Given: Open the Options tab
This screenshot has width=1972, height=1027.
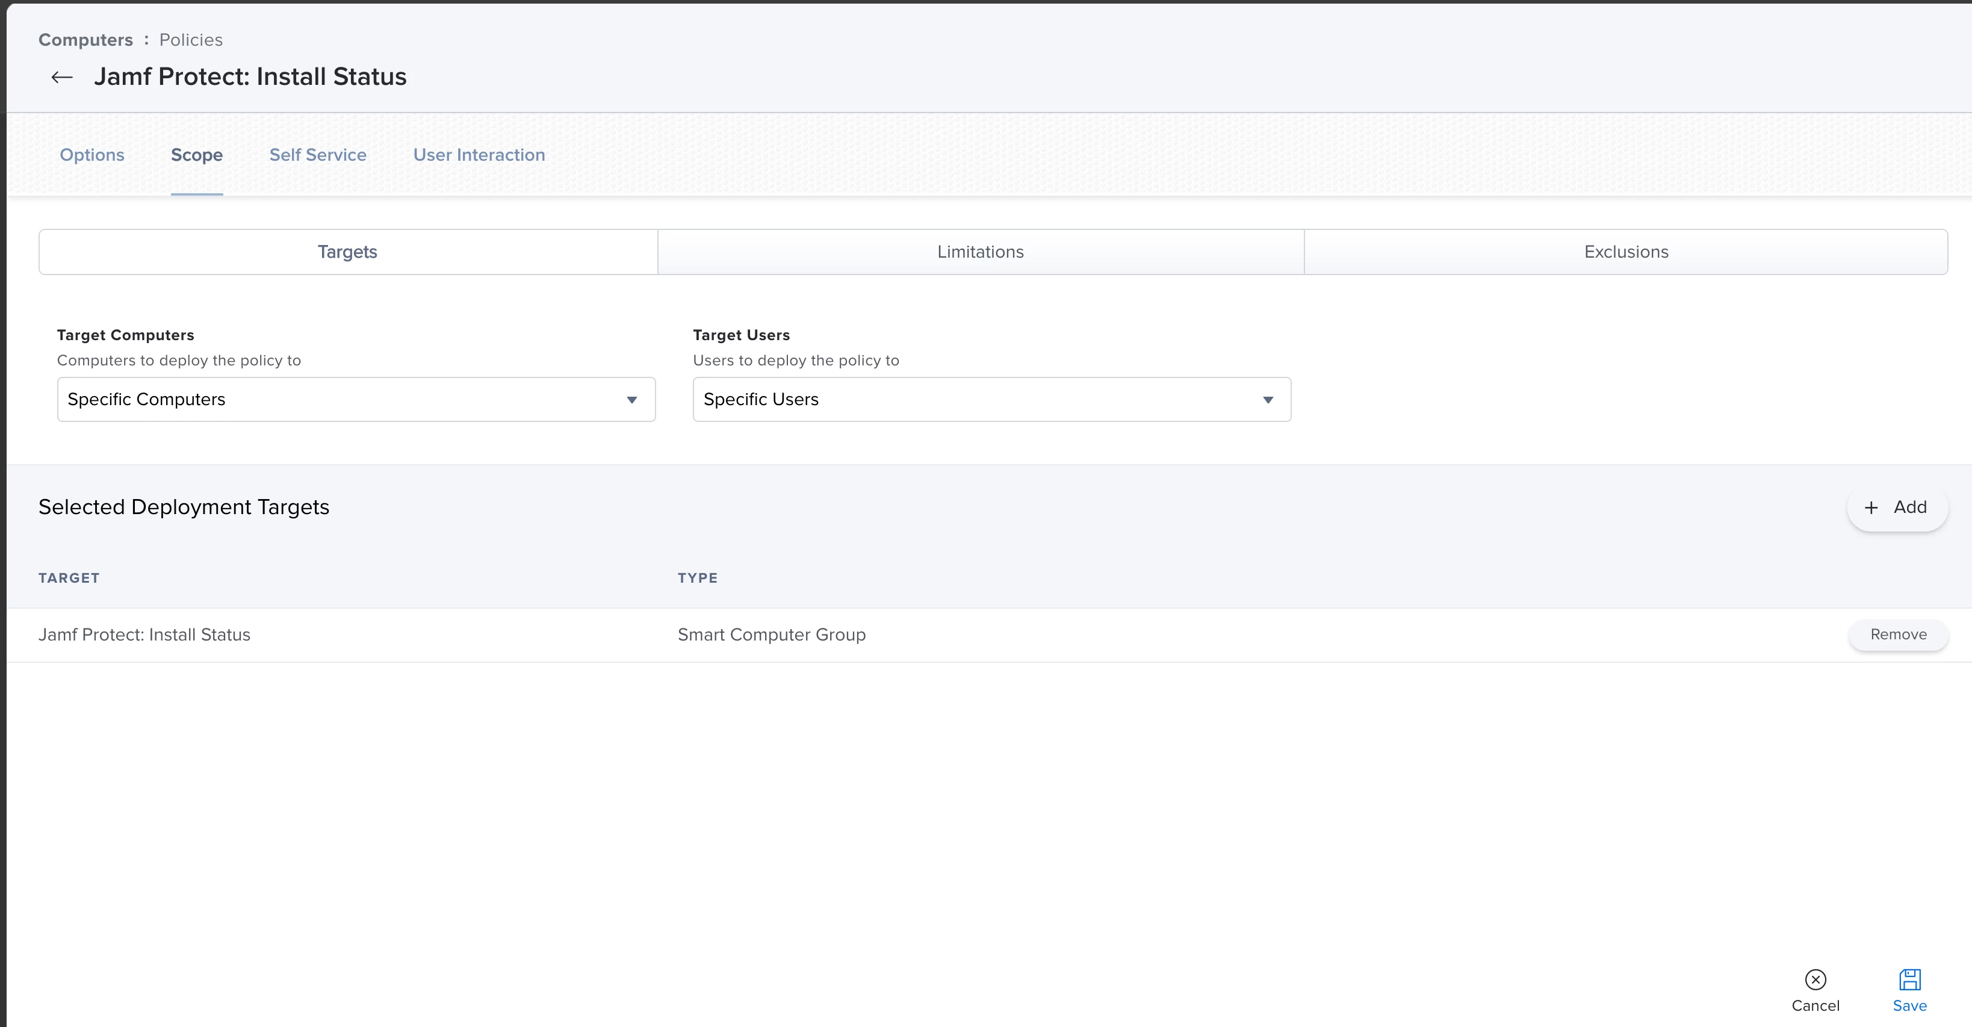Looking at the screenshot, I should (92, 155).
